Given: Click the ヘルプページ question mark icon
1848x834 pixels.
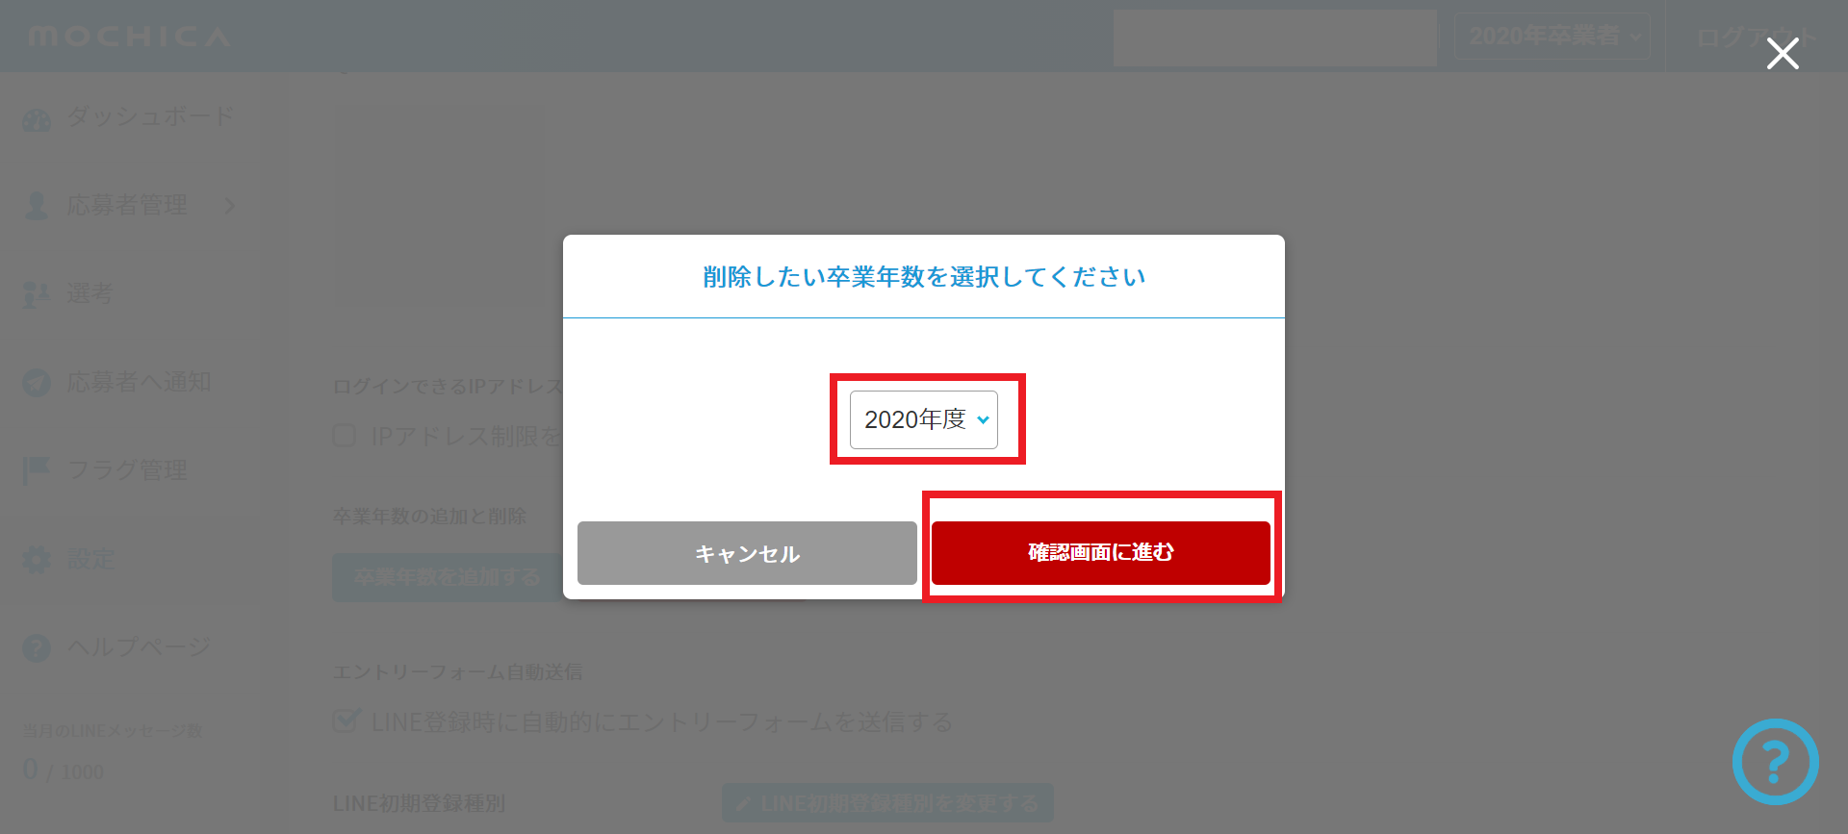Looking at the screenshot, I should tap(37, 648).
